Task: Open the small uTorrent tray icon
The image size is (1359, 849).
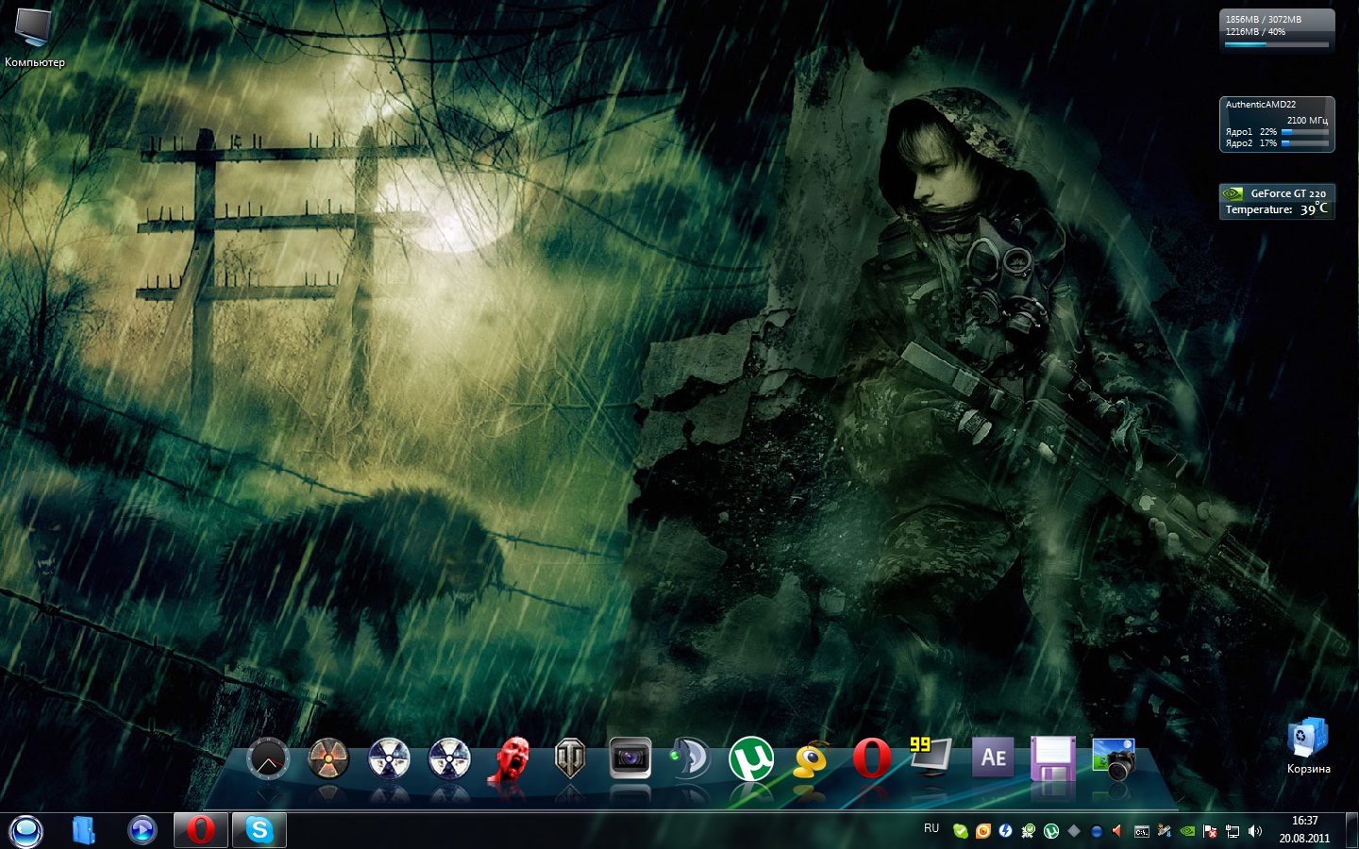Action: pyautogui.click(x=1050, y=831)
